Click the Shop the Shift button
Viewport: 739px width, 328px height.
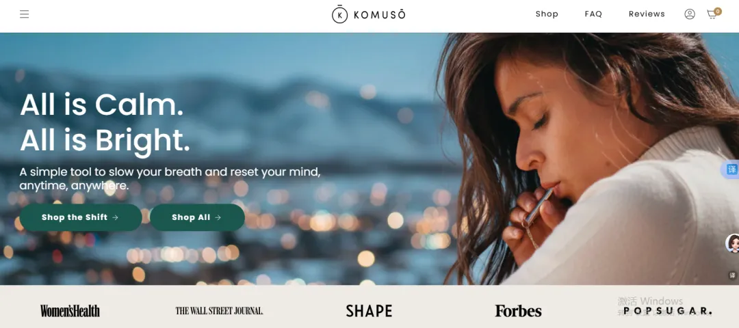tap(81, 217)
